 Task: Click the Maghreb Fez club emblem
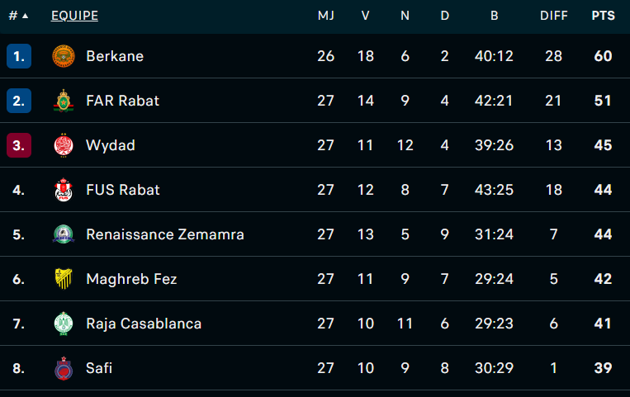[x=64, y=279]
